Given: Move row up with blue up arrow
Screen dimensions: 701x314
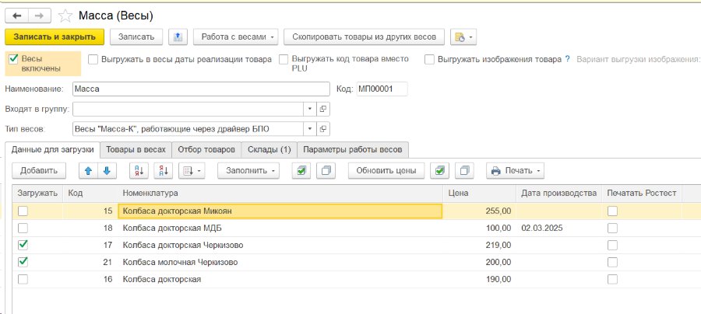Looking at the screenshot, I should [88, 170].
